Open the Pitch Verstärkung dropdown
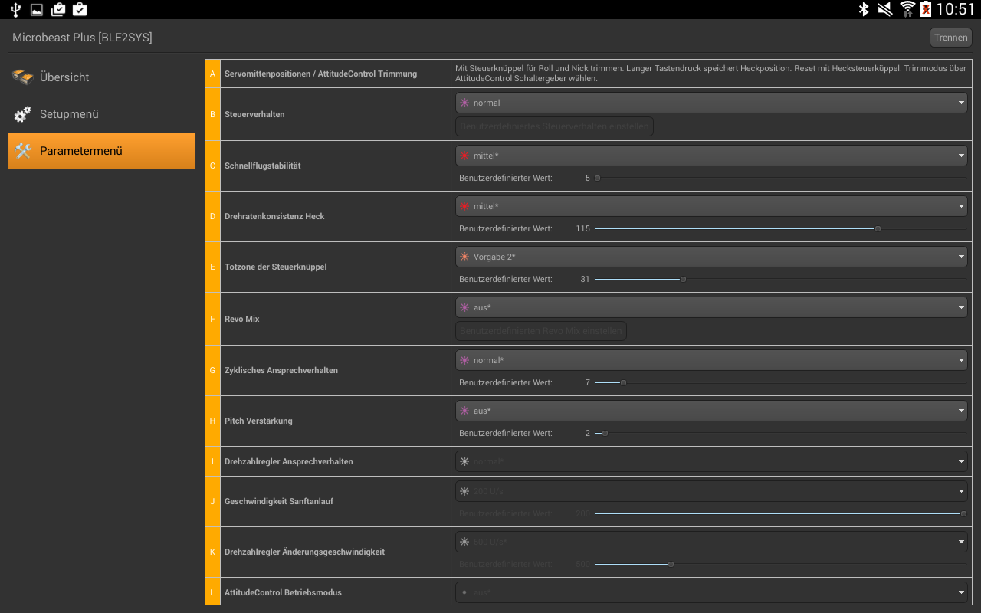This screenshot has width=981, height=613. tap(711, 411)
